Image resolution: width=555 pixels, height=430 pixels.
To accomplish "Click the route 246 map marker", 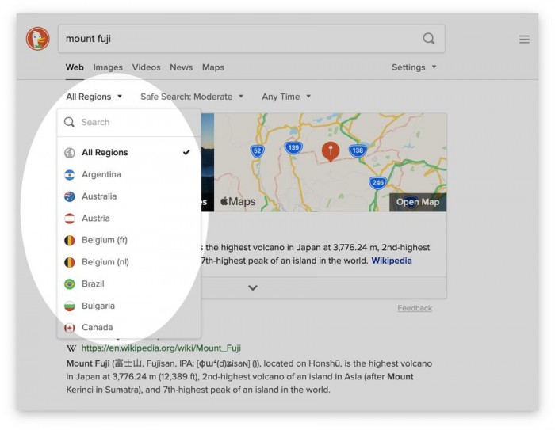I will pyautogui.click(x=377, y=182).
